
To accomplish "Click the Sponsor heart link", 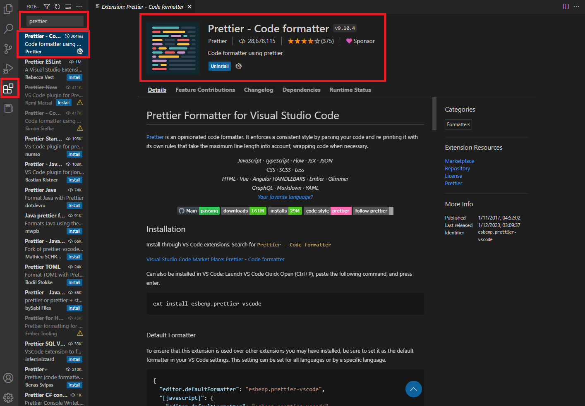I will (360, 41).
